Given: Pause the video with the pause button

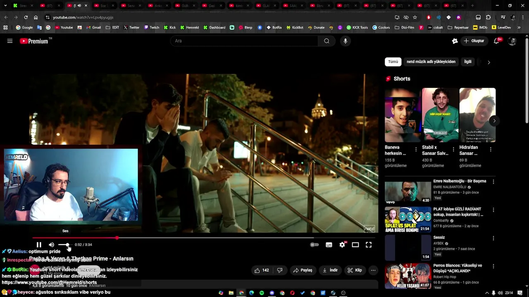Looking at the screenshot, I should [39, 245].
